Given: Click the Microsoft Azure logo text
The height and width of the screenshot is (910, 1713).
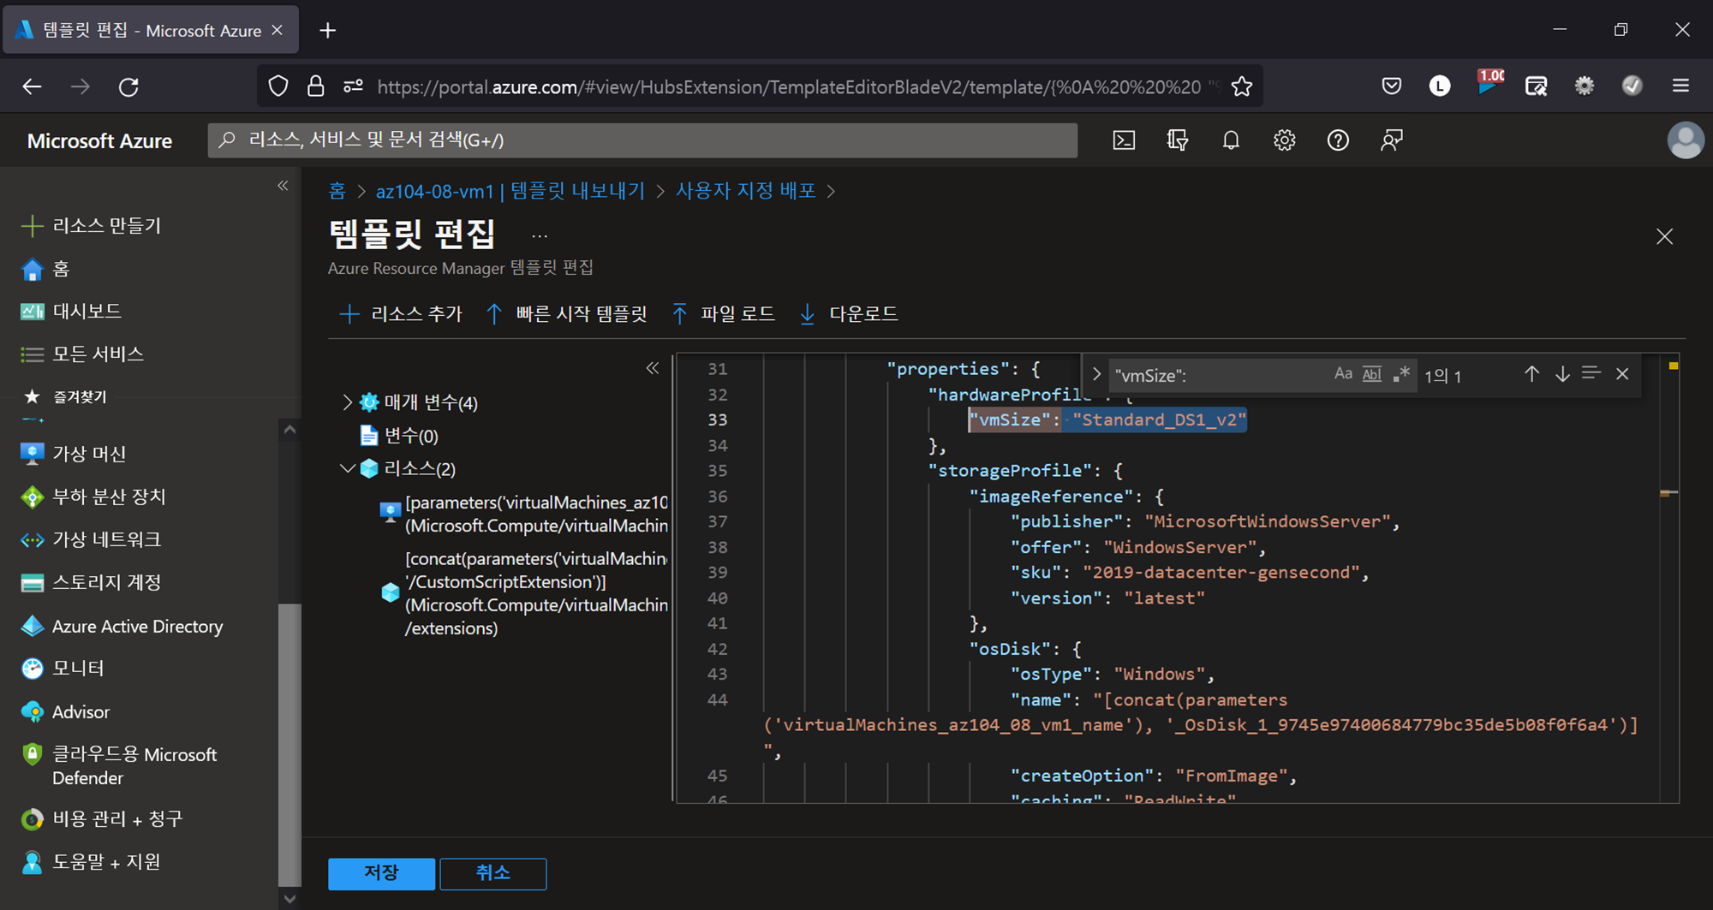Looking at the screenshot, I should coord(99,140).
